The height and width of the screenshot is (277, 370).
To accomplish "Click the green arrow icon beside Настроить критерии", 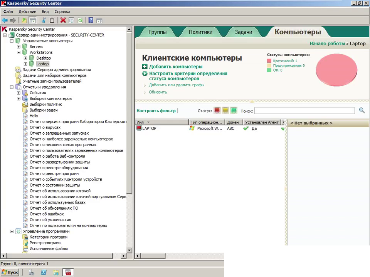I will [x=145, y=73].
